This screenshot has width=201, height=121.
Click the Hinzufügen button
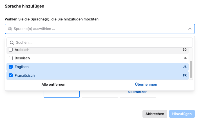tap(182, 114)
